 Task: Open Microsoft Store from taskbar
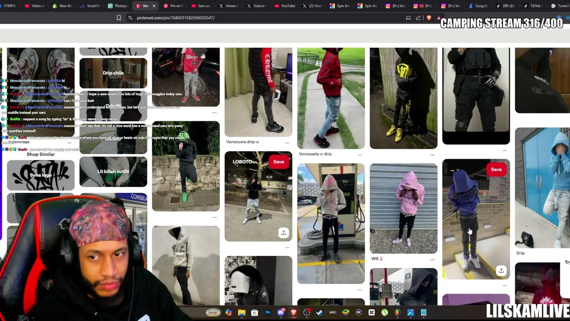tap(254, 313)
